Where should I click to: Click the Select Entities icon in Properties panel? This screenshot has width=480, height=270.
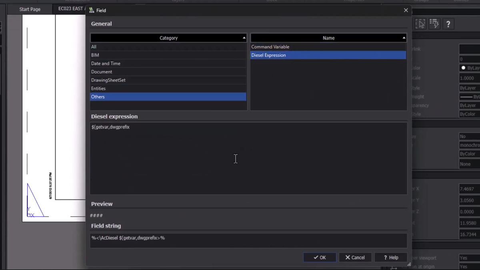(x=420, y=24)
